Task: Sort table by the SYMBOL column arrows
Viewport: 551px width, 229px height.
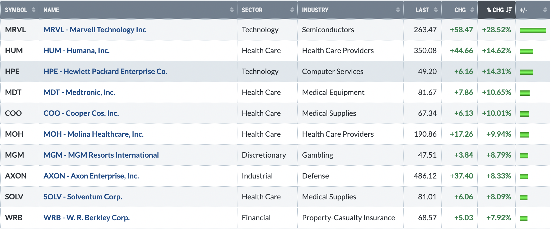Action: [x=33, y=10]
